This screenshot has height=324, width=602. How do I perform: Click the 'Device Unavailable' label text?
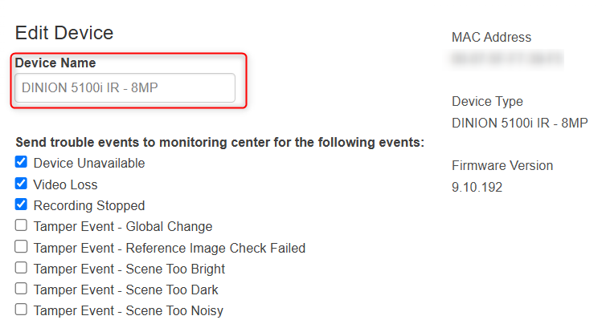(x=89, y=164)
